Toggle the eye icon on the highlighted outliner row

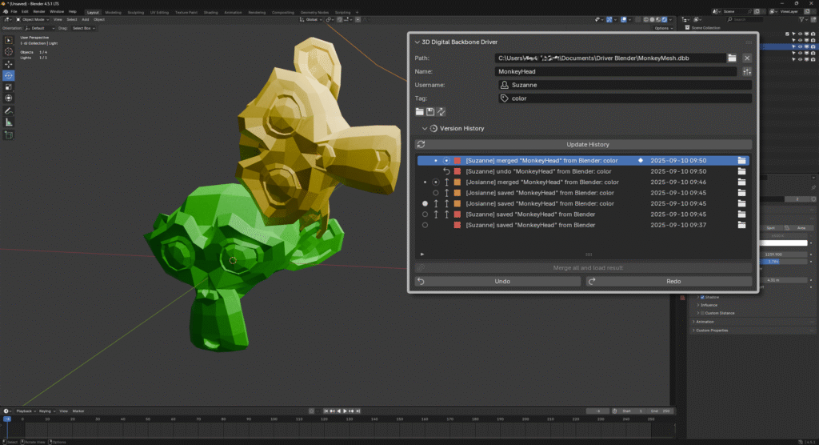(x=801, y=47)
